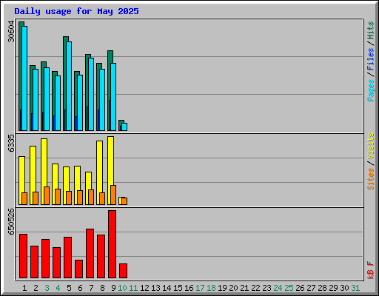This screenshot has width=379, height=296.
Task: Click the short red KB bar for day 6
Action: (78, 269)
